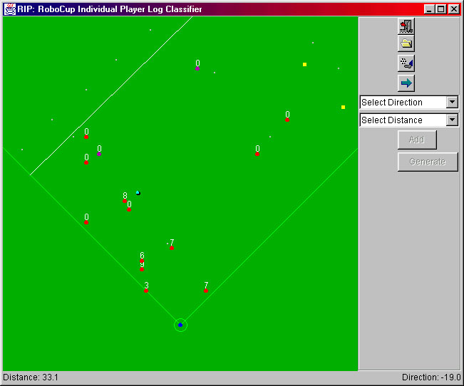Advance with the teal right arrow button
This screenshot has width=464, height=386.
click(x=406, y=83)
